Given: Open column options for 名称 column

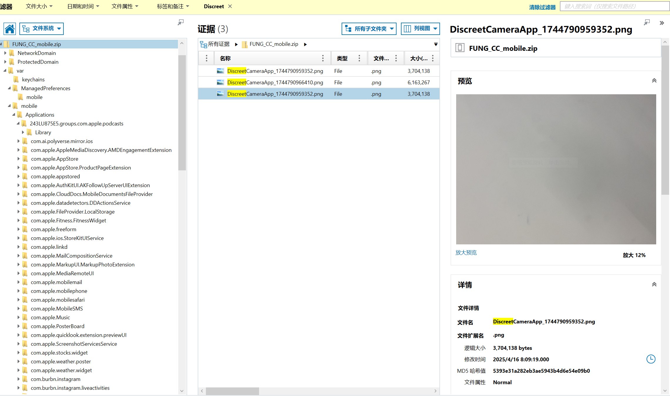Looking at the screenshot, I should click(323, 58).
